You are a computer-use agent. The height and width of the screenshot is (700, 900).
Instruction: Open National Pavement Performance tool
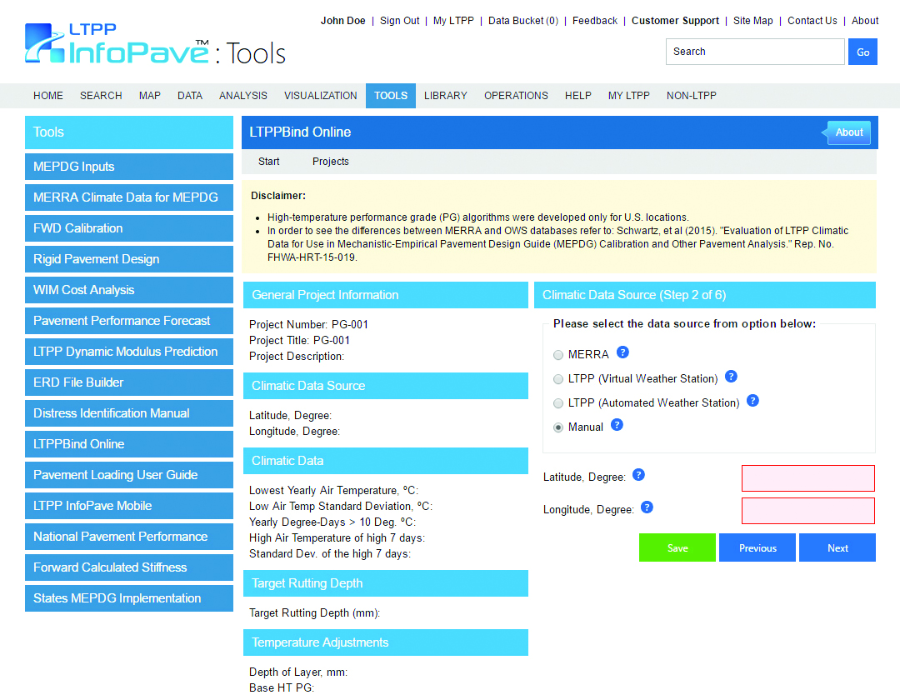pyautogui.click(x=129, y=537)
